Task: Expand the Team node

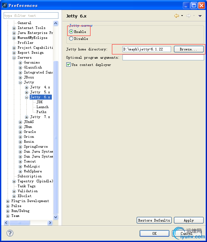Action: 8,216
